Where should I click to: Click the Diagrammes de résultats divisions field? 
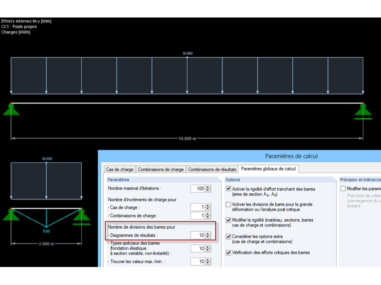tap(198, 235)
